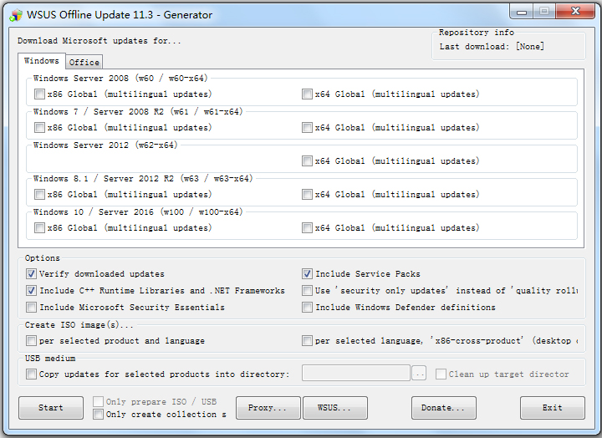This screenshot has height=438, width=602.
Task: Select the Windows tab
Action: [x=42, y=61]
